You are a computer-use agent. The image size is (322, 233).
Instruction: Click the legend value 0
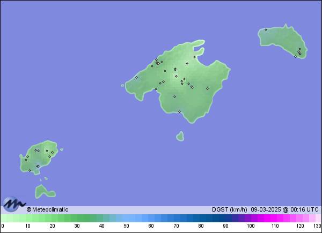point(3,226)
